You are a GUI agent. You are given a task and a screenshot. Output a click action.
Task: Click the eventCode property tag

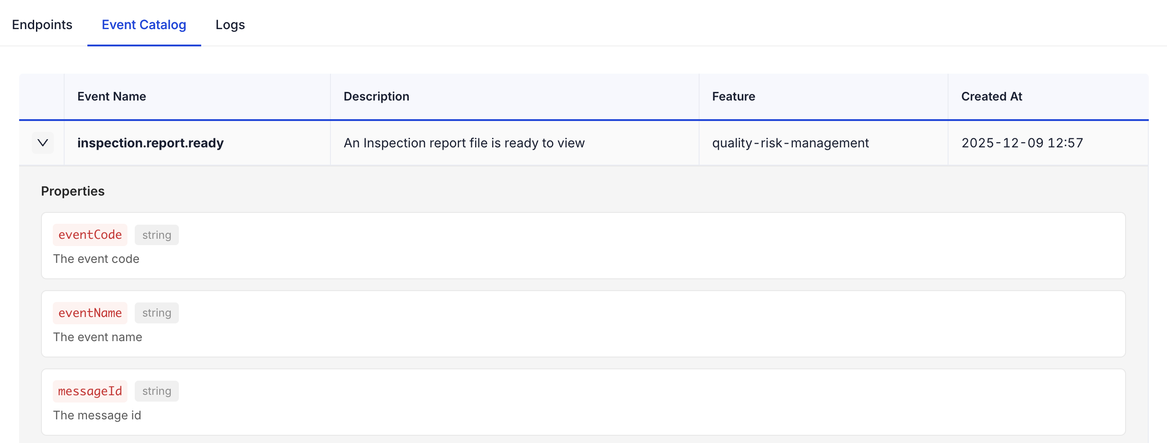(x=90, y=235)
